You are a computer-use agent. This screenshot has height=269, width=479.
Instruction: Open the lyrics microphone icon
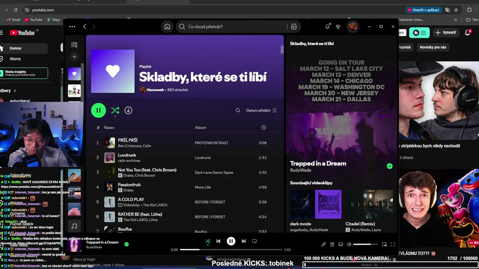[x=324, y=244]
